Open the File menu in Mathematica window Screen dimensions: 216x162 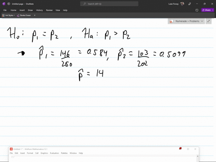(11, 153)
